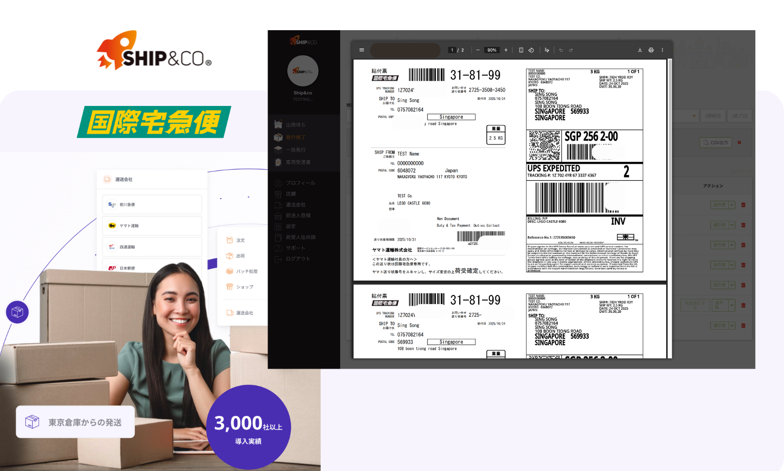Click the CSV出力 export button
The height and width of the screenshot is (471, 784).
(716, 143)
